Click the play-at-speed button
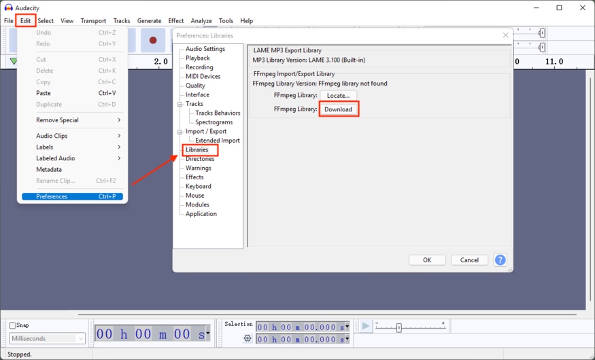The height and width of the screenshot is (360, 595). (x=366, y=326)
